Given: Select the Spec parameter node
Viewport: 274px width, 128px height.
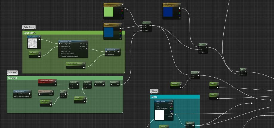Looking at the screenshot, I should 214,85.
